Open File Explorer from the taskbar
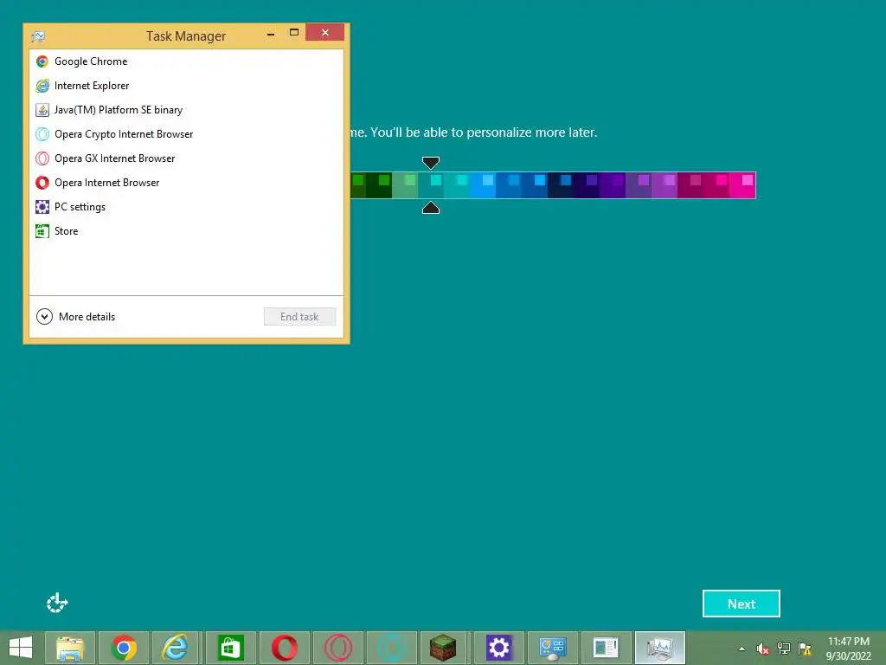Screen dimensions: 886x665 [x=70, y=648]
